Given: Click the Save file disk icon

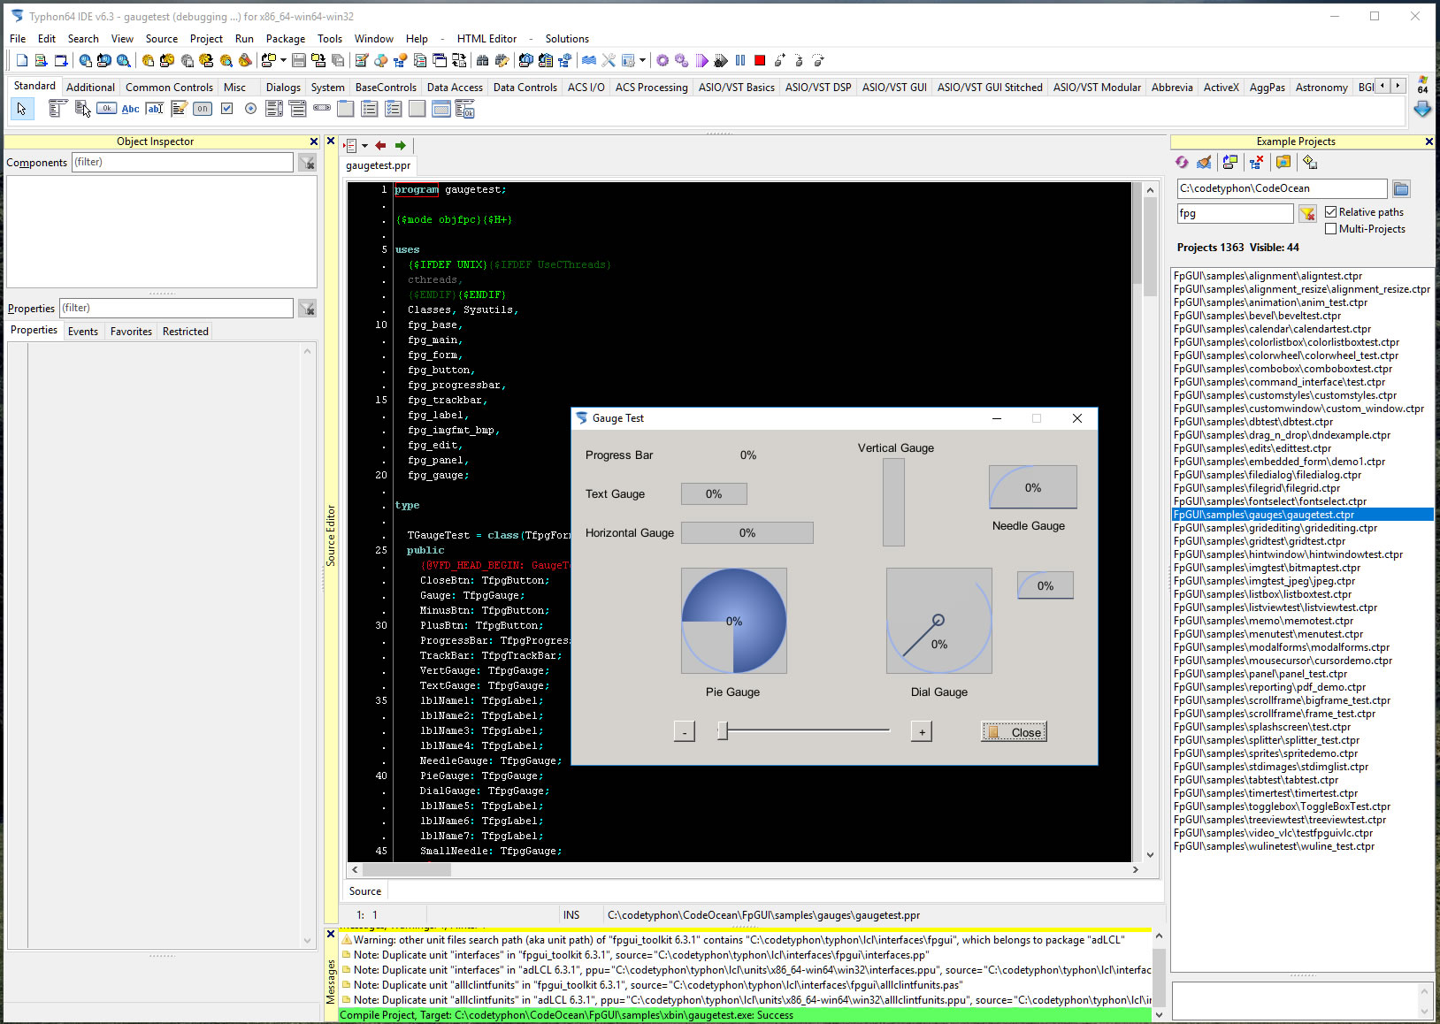Looking at the screenshot, I should coord(298,60).
